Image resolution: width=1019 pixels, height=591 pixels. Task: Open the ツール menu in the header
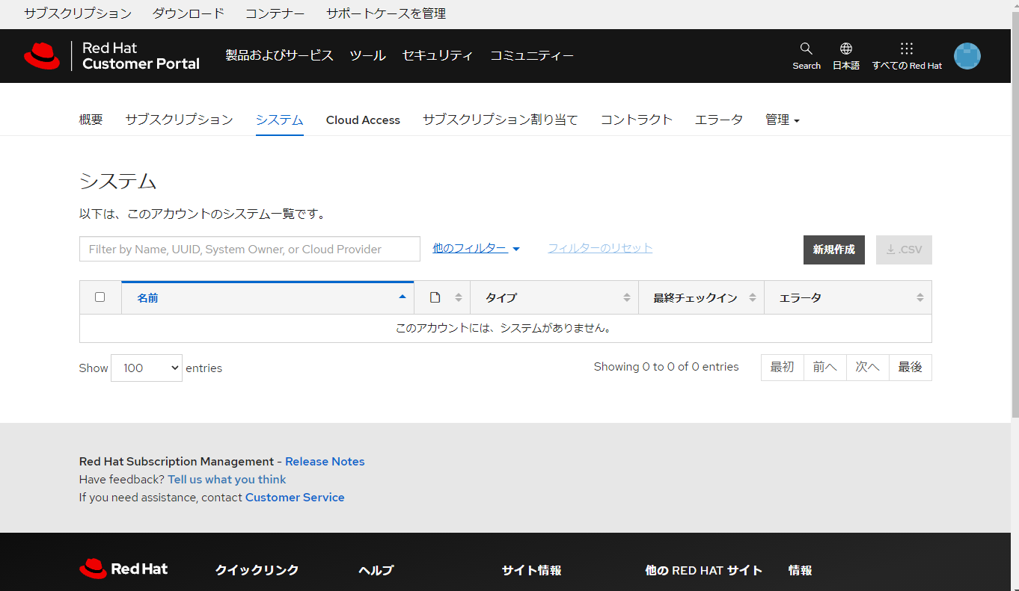[367, 55]
